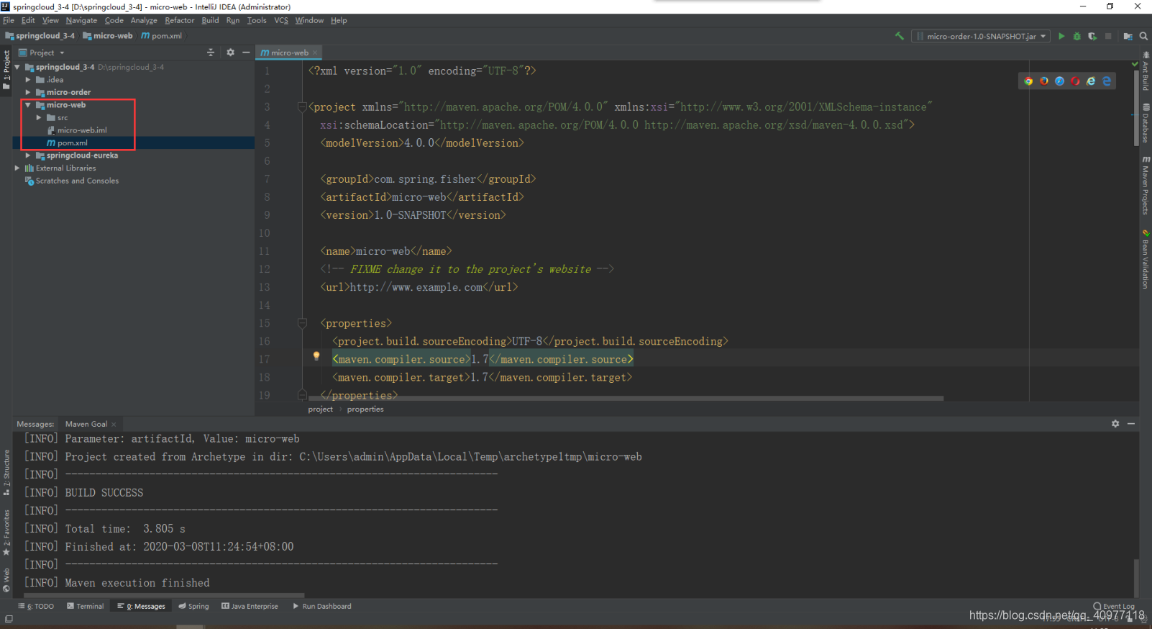Click the Messages console horizontal scrollbar
The height and width of the screenshot is (629, 1152).
pos(164,595)
